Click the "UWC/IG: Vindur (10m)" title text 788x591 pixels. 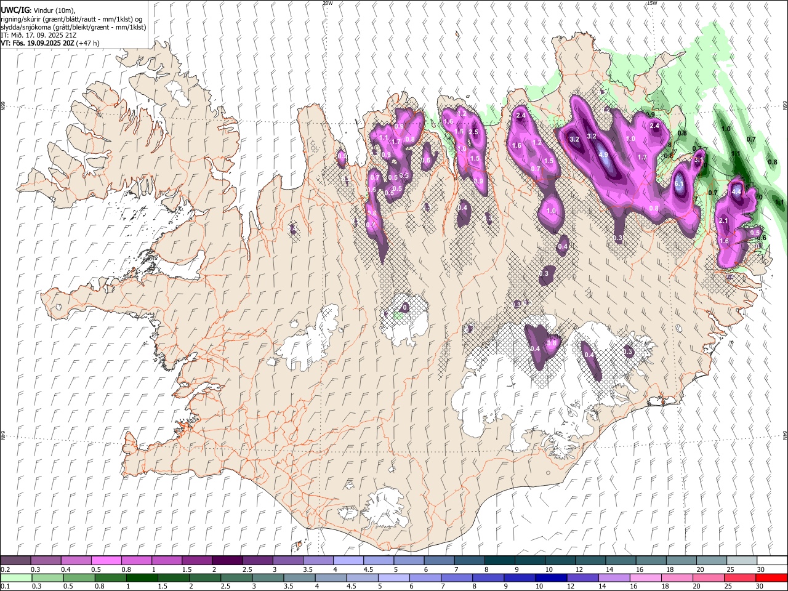click(x=38, y=10)
